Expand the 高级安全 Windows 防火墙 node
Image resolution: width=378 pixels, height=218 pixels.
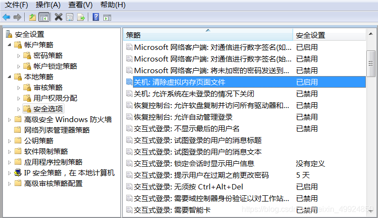[x=10, y=120]
